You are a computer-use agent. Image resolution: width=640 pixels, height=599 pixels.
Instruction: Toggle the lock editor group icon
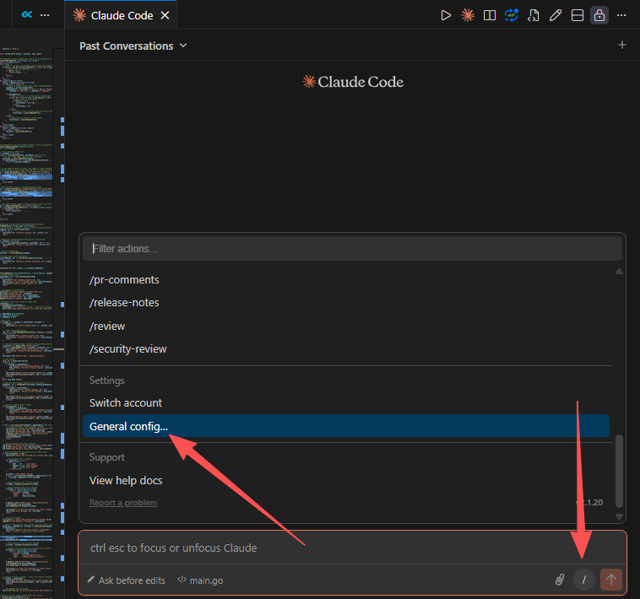pos(599,15)
